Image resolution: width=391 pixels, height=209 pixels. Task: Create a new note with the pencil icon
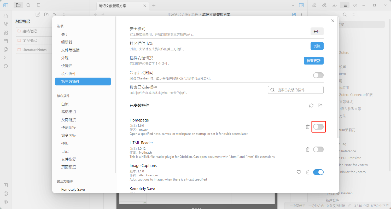(x=38, y=15)
